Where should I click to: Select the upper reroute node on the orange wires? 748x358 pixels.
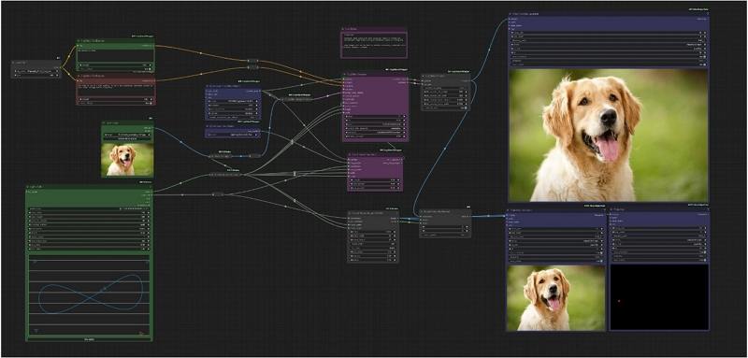pos(253,61)
